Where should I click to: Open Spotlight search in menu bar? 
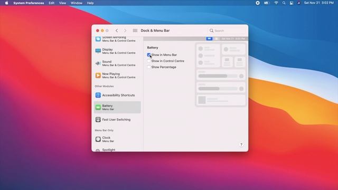284,3
